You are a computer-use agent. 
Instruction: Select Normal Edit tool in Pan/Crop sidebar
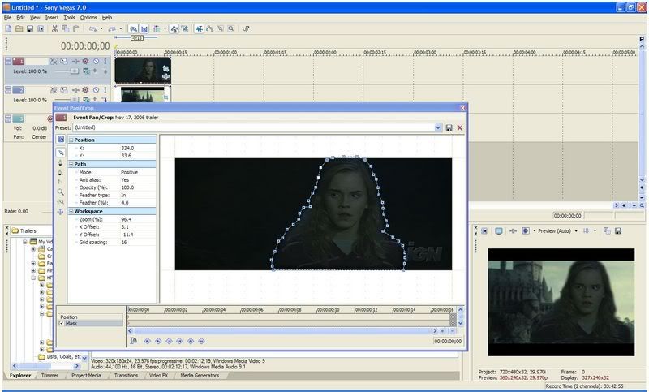pyautogui.click(x=61, y=153)
